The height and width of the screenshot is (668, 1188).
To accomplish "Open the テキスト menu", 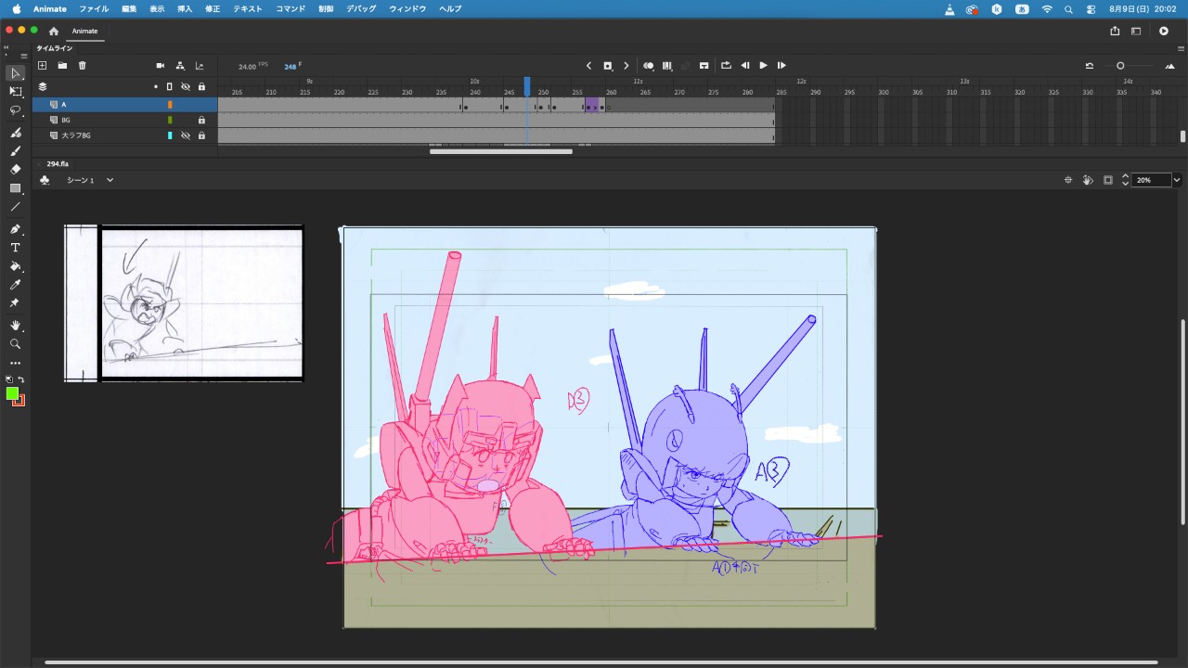I will pyautogui.click(x=248, y=8).
